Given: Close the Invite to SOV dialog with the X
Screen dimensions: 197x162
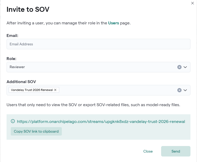Looking at the screenshot, I should 193,3.
